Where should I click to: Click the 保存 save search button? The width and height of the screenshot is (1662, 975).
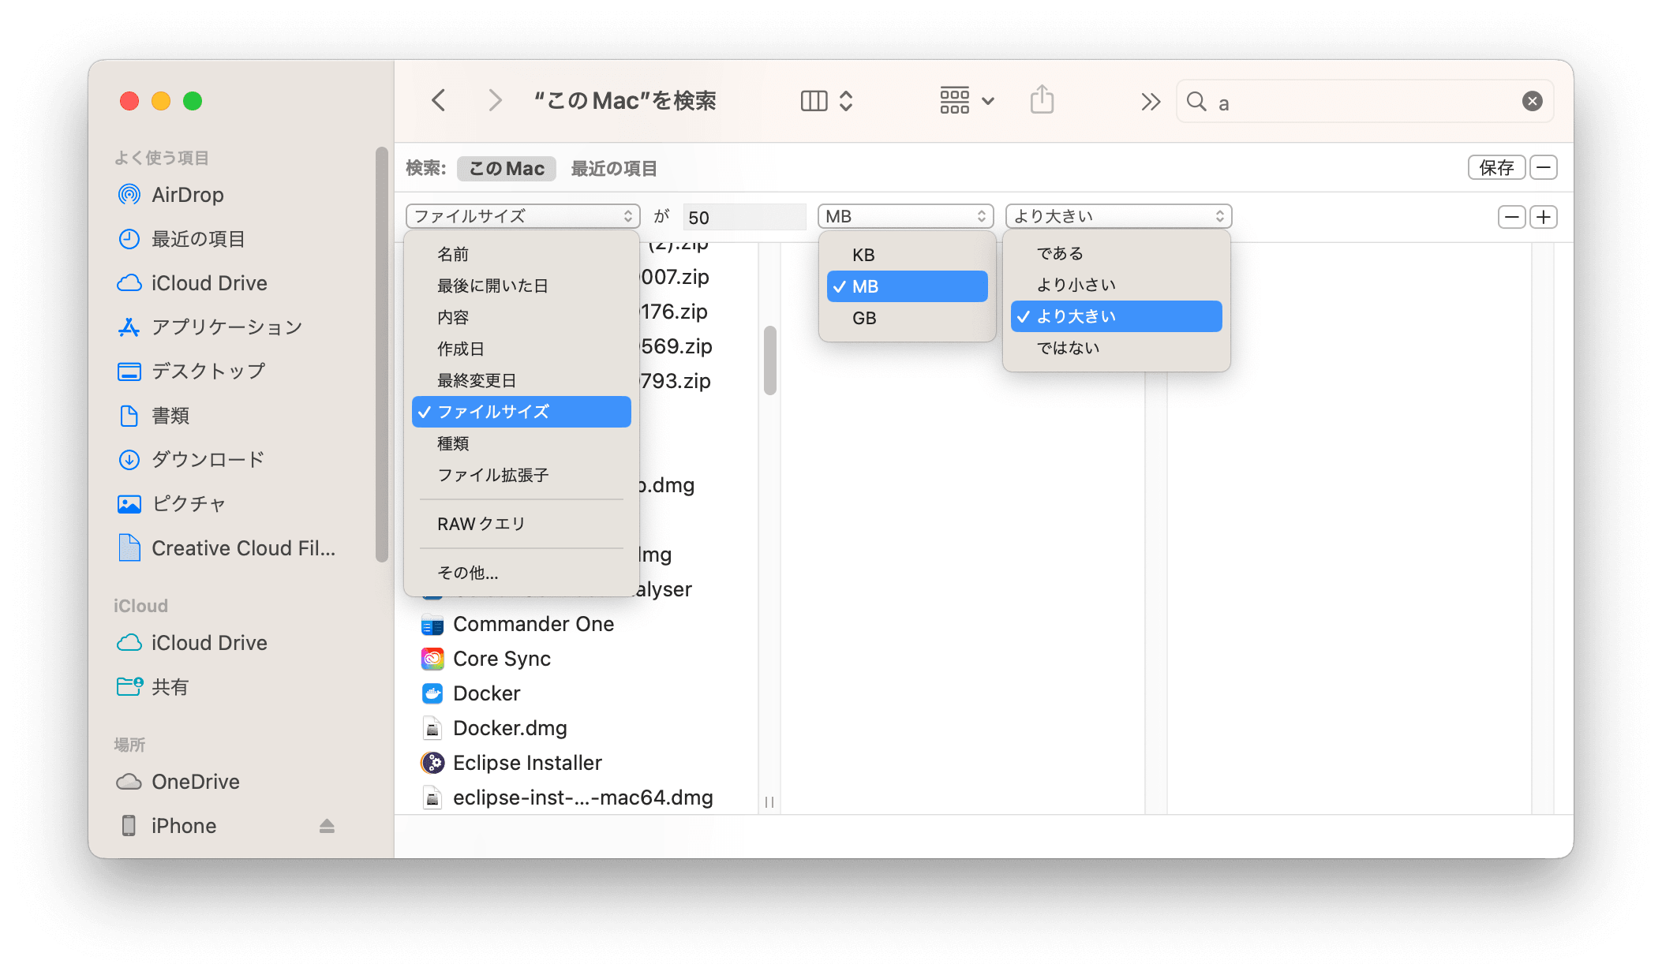(1496, 167)
